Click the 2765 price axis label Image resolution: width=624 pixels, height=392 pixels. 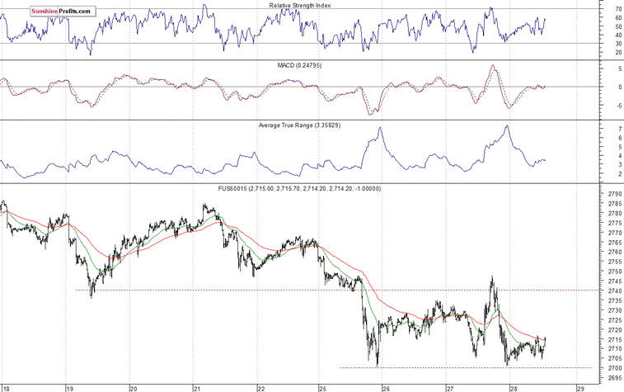click(615, 242)
